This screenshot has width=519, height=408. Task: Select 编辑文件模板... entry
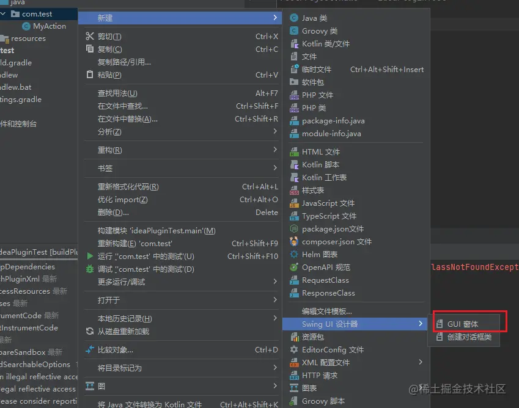click(356, 311)
